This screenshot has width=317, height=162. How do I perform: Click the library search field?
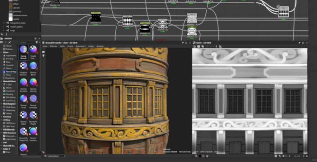pyautogui.click(x=27, y=42)
